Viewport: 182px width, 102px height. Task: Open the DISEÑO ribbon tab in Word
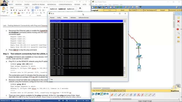click(27, 5)
